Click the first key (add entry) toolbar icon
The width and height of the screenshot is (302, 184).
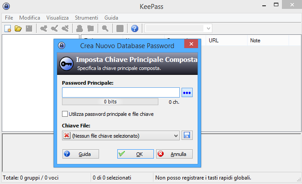44,29
